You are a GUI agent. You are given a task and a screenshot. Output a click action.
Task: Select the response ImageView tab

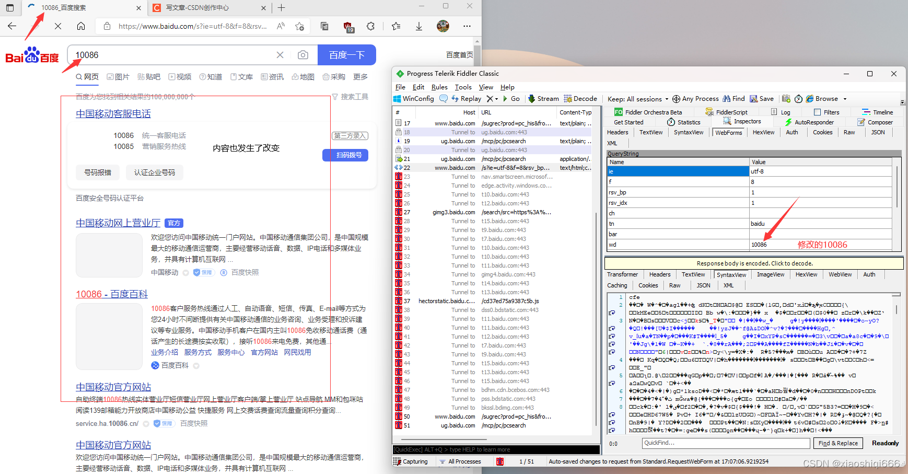[771, 274]
